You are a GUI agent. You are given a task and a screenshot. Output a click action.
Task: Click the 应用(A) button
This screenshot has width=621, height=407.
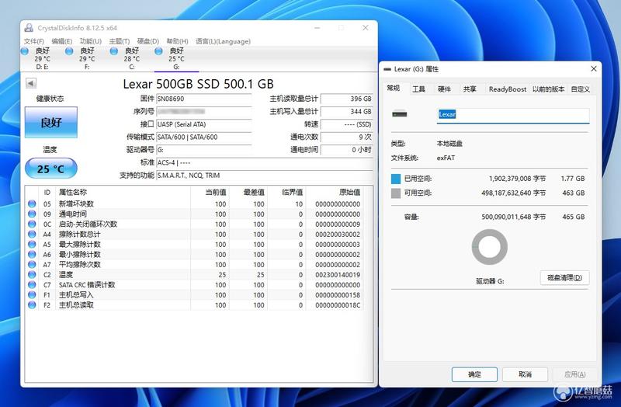(x=574, y=374)
